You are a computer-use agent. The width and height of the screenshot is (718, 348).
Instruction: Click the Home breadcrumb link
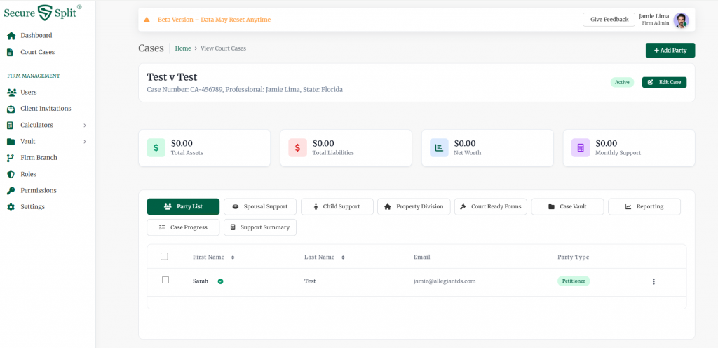tap(183, 48)
